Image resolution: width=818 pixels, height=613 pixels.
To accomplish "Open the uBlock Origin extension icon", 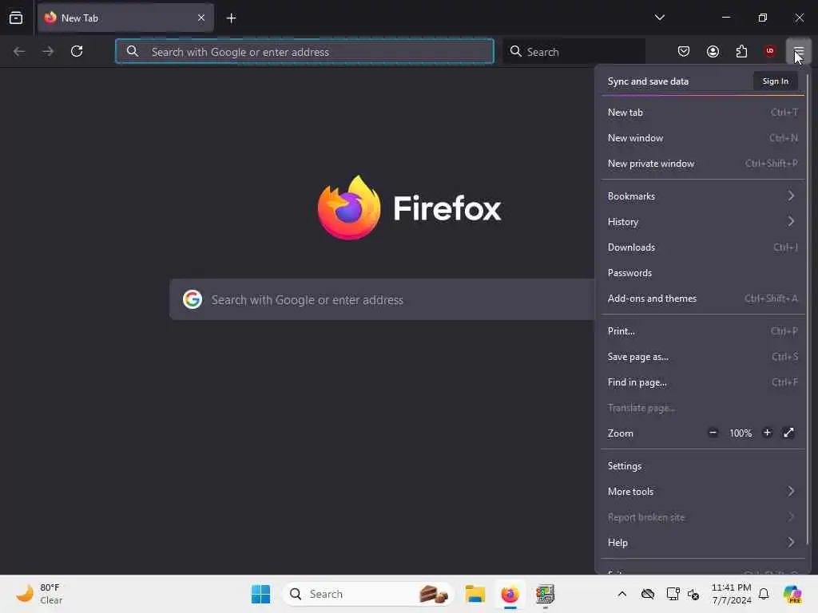I will tap(769, 51).
